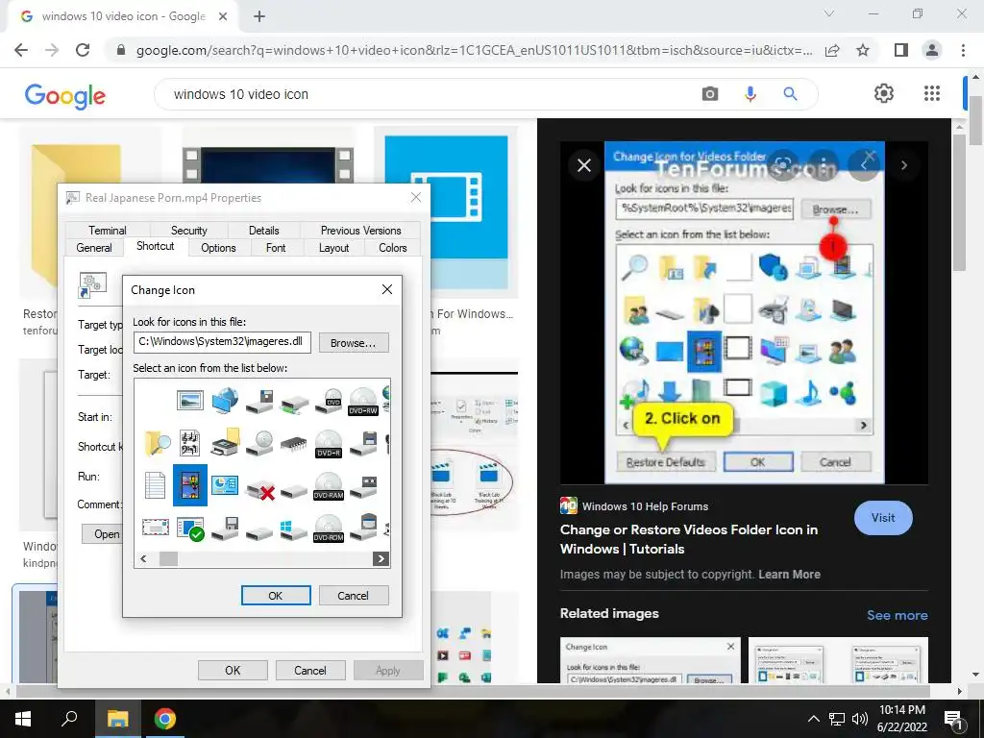Close the image preview panel with X
The height and width of the screenshot is (738, 984).
583,165
